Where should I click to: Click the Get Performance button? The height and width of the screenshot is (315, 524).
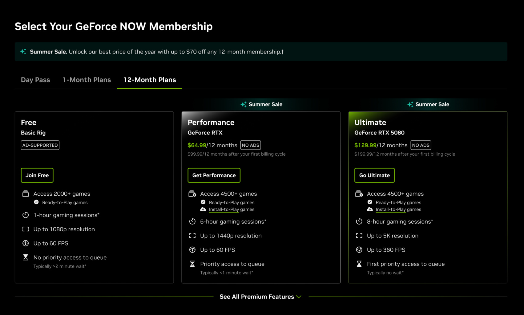(214, 175)
